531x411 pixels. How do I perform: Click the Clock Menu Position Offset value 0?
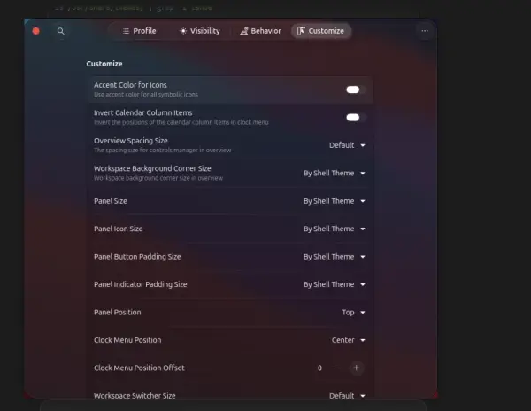[x=319, y=368]
